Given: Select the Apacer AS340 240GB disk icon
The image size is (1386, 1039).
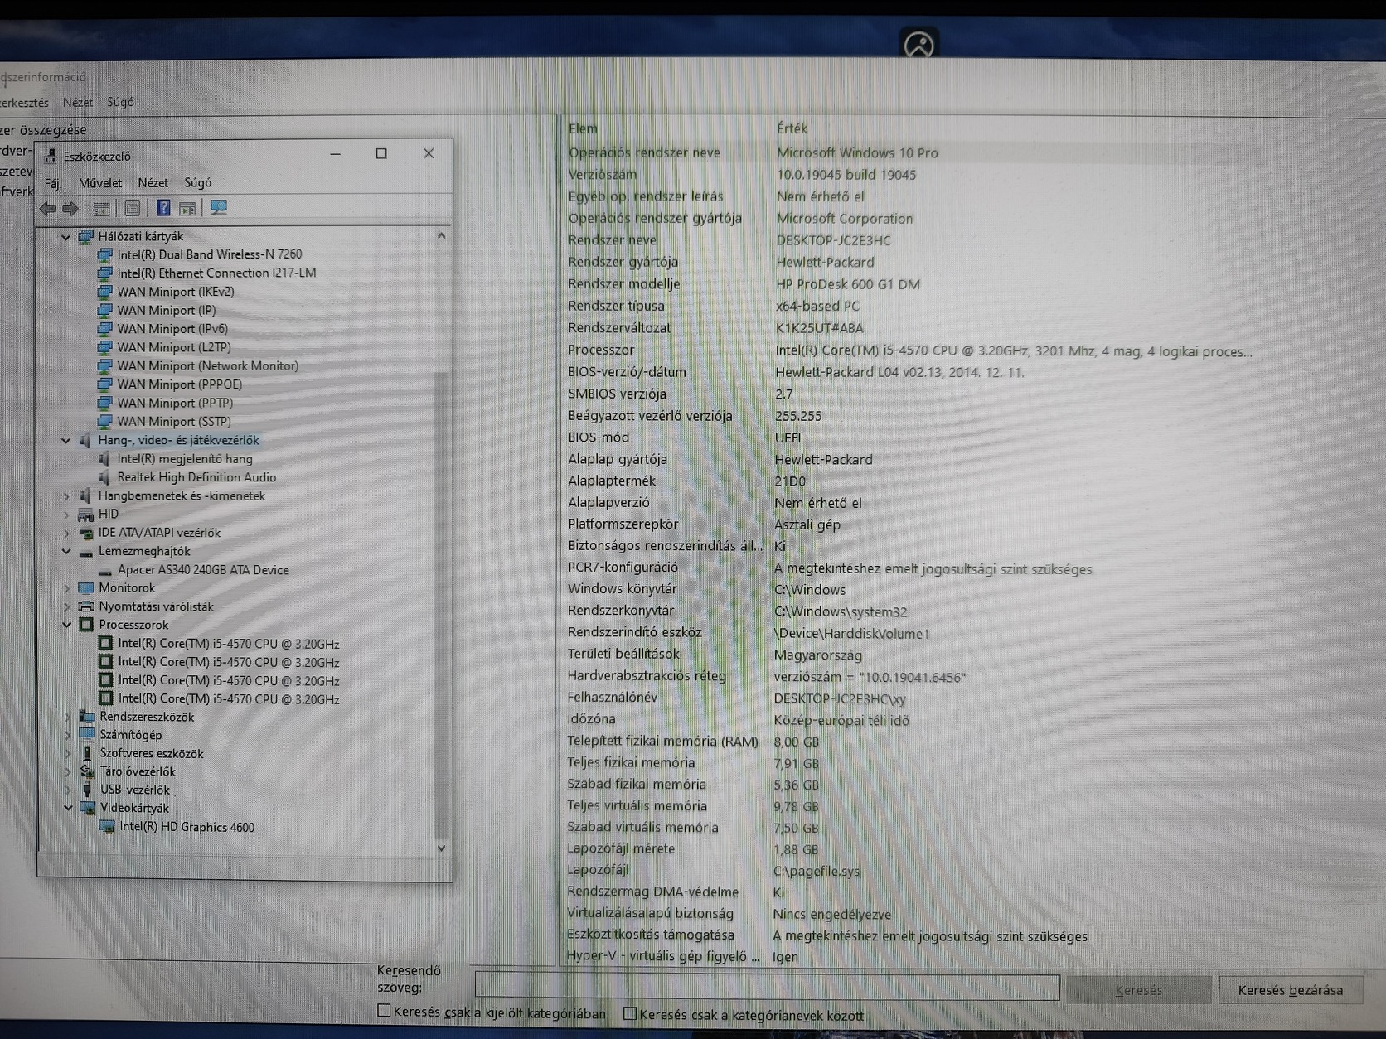Looking at the screenshot, I should tap(105, 571).
